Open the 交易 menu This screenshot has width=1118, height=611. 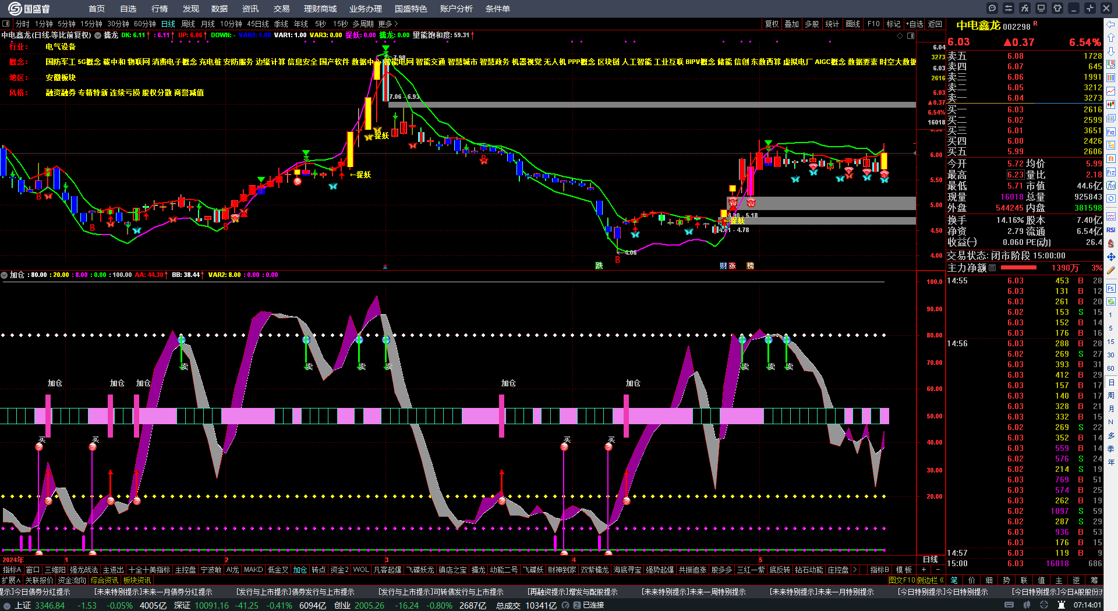(282, 8)
